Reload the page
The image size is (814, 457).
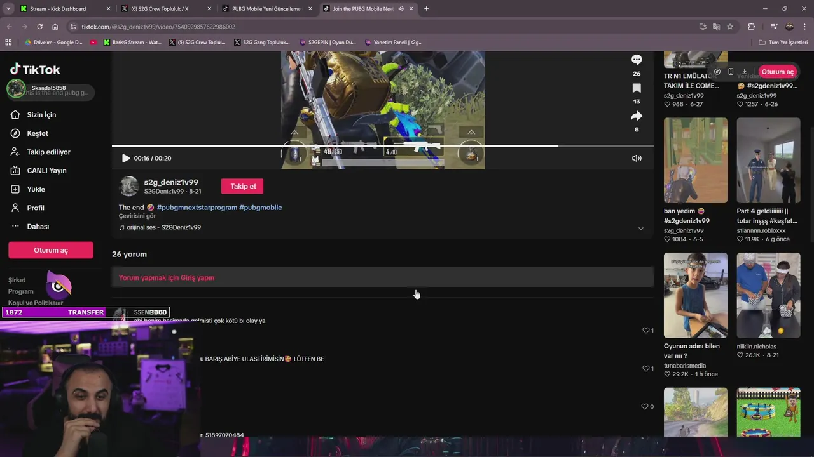pyautogui.click(x=39, y=27)
